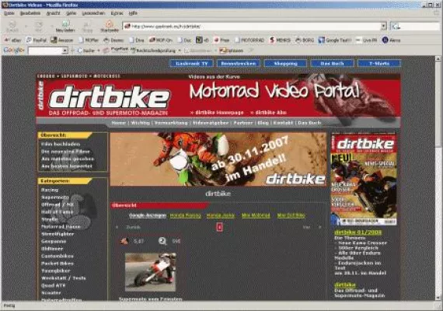Select the Custombikes category
Viewport: 443px width, 311px height.
(58, 256)
